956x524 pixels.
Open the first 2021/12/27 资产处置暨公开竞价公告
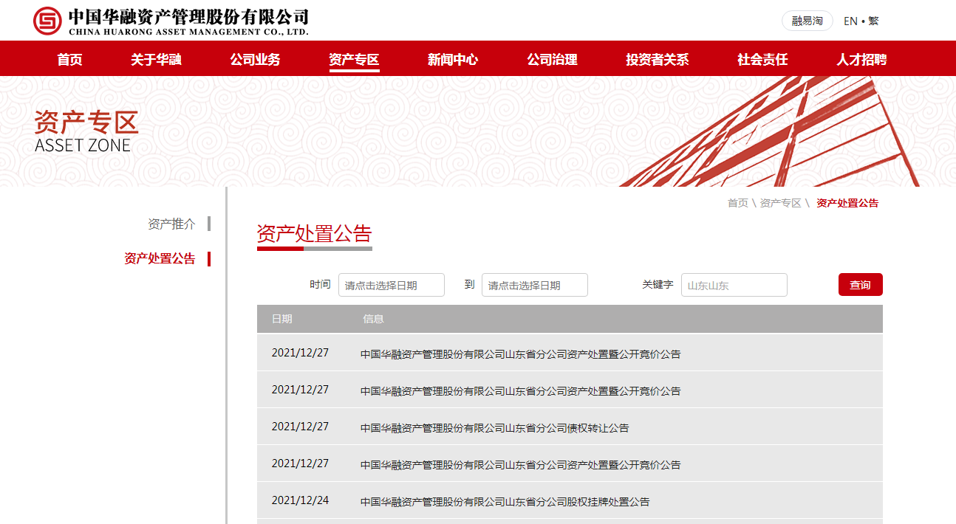(521, 354)
